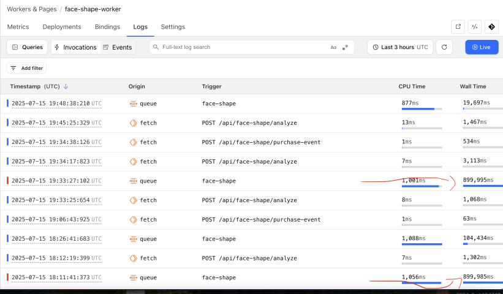Toggle case-sensitive search (Aa)

coord(333,47)
